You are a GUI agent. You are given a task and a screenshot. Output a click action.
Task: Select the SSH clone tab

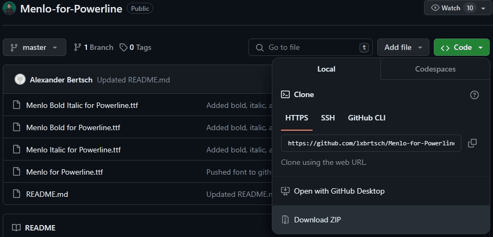tap(328, 118)
